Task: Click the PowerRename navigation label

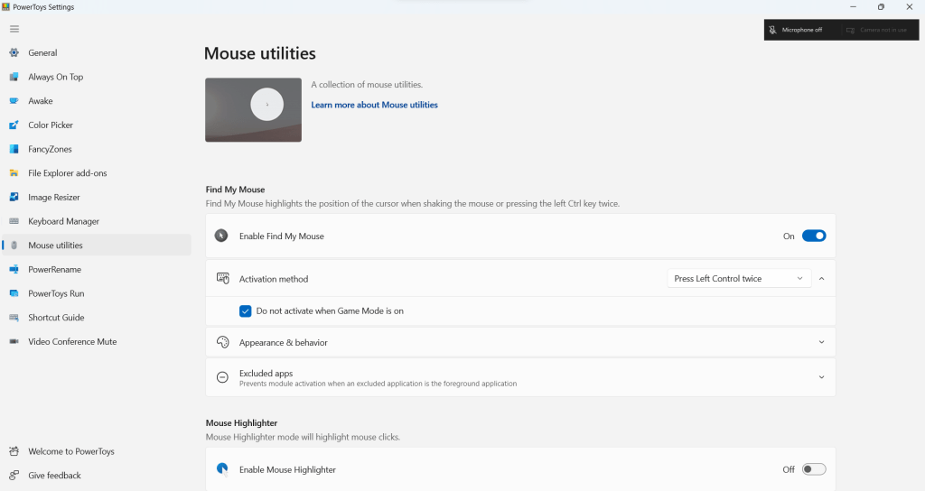Action: click(55, 269)
